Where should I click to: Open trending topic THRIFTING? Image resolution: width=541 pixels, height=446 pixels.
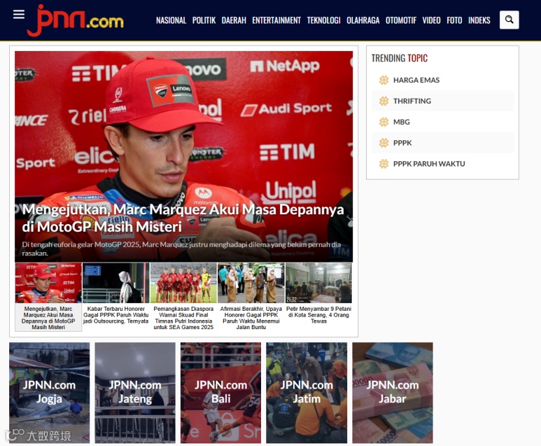click(x=412, y=101)
